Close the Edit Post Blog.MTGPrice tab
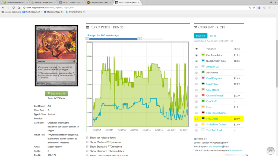 tap(27, 2)
